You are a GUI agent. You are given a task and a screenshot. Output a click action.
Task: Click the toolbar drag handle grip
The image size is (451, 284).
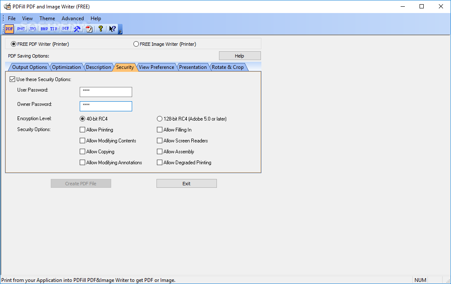[x=3, y=29]
